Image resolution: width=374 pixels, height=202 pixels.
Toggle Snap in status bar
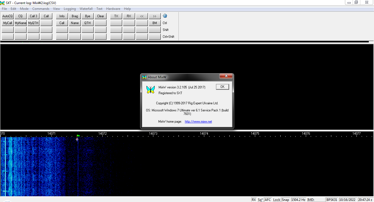pos(286,200)
